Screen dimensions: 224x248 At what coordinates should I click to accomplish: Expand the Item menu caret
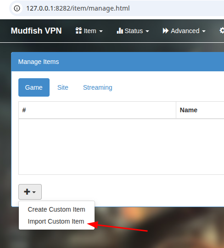(x=101, y=31)
